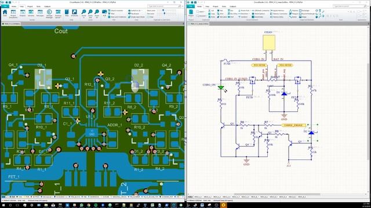Click the schematic horizontal scrollbar
371x208 pixels.
pyautogui.click(x=277, y=195)
